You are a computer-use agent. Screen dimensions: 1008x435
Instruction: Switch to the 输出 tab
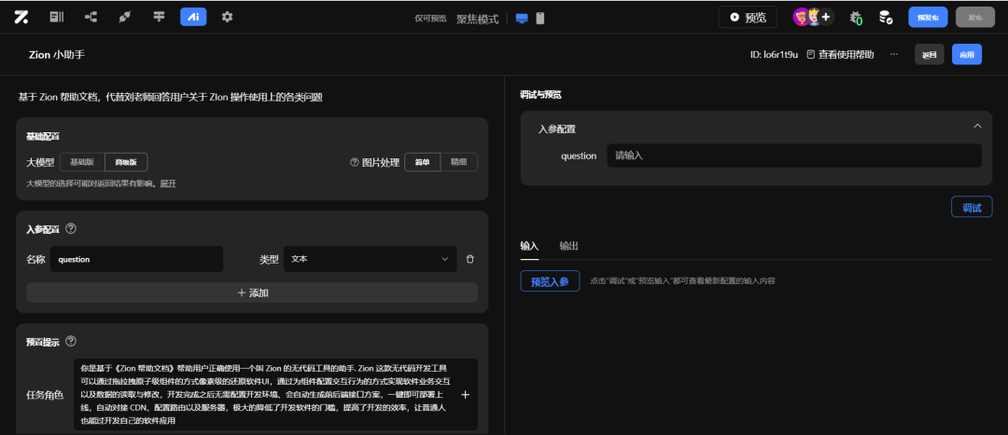tap(569, 246)
